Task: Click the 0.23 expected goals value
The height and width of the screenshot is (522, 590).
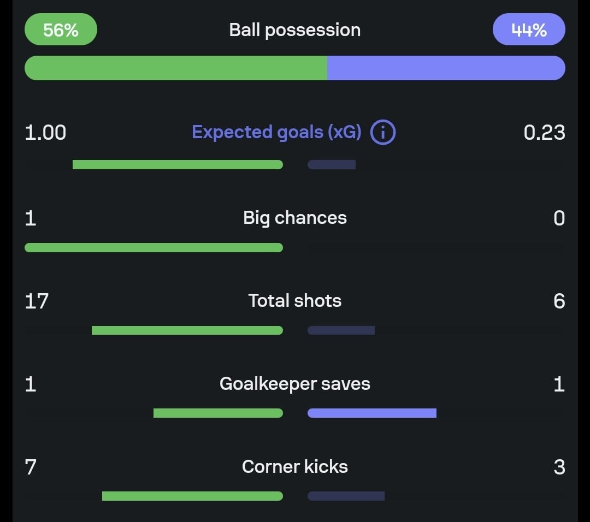Action: [544, 133]
